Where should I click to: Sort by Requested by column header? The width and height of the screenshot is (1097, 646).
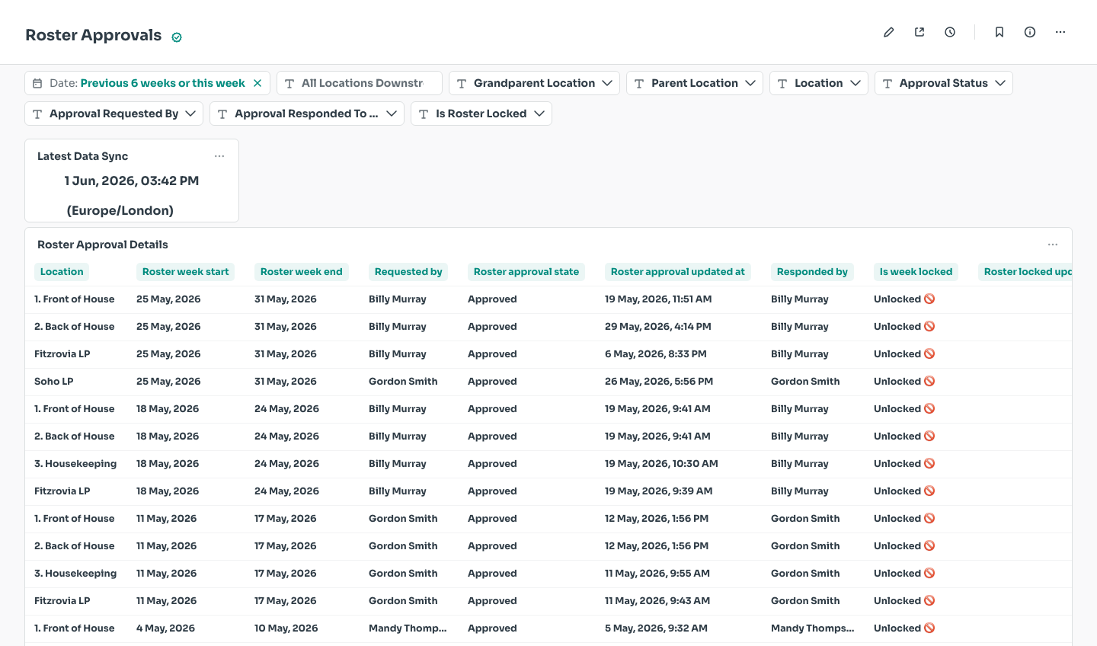point(408,271)
